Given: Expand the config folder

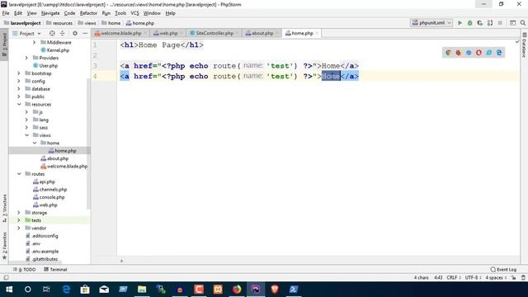Looking at the screenshot, I should [18, 81].
